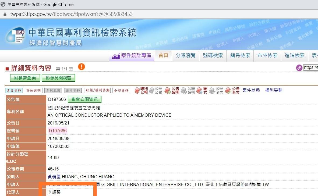Click inventor 黃瓊篁 link
Image resolution: width=318 pixels, height=196 pixels.
tap(54, 177)
